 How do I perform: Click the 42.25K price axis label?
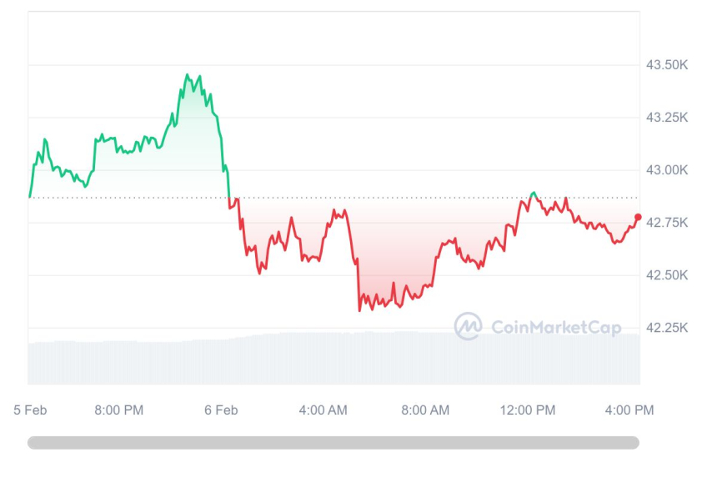667,328
